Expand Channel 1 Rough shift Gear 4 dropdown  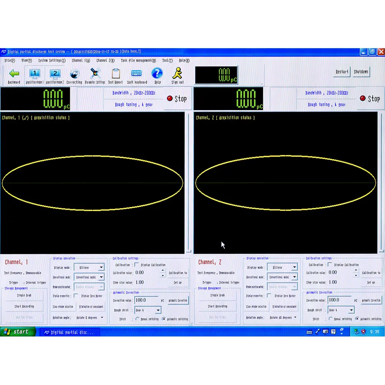tap(158, 310)
